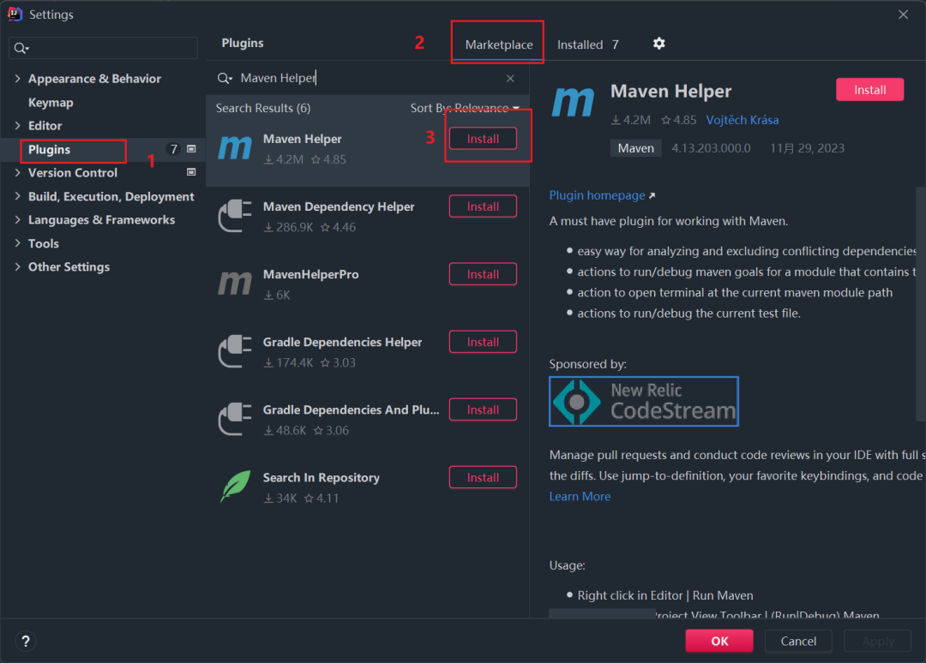Install Maven Dependency Helper plugin
The image size is (926, 663).
pos(483,206)
